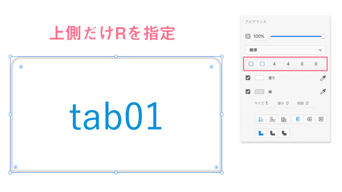Screen dimensions: 342x192
Task: Open the gray 線 border color swatch
Action: [259, 92]
